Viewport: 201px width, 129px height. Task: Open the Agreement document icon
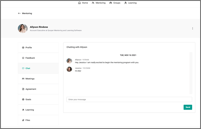point(23,89)
